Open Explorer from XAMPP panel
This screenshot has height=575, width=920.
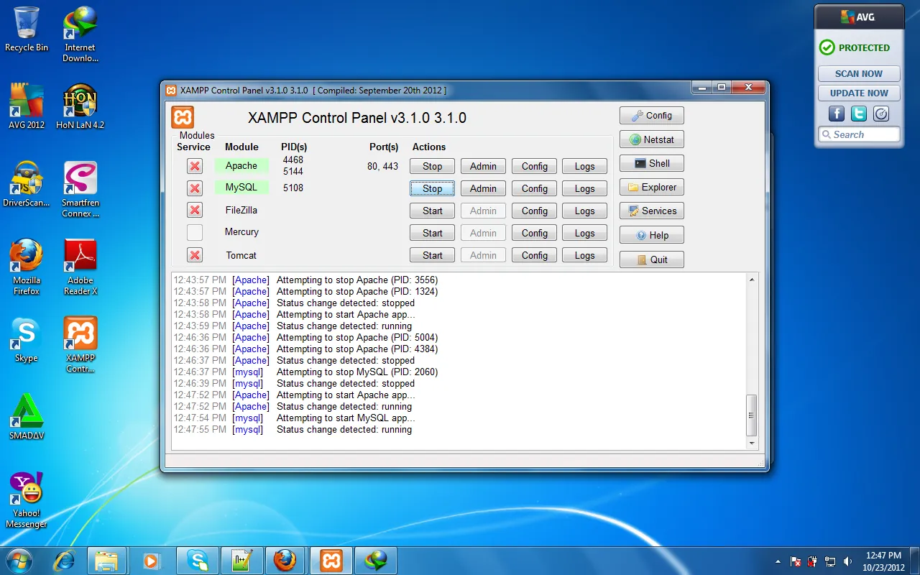click(x=651, y=187)
